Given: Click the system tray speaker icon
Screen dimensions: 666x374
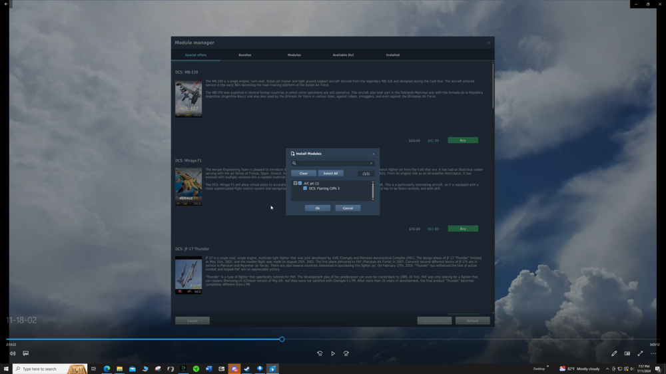Looking at the screenshot, I should [632, 369].
